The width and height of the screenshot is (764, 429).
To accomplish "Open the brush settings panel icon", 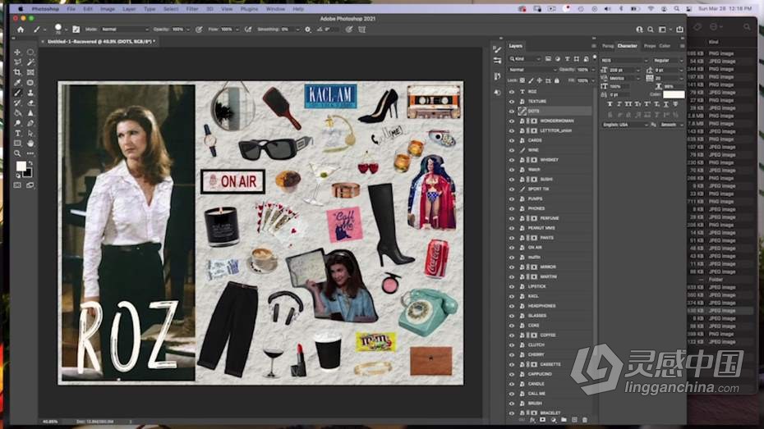I will coord(76,30).
